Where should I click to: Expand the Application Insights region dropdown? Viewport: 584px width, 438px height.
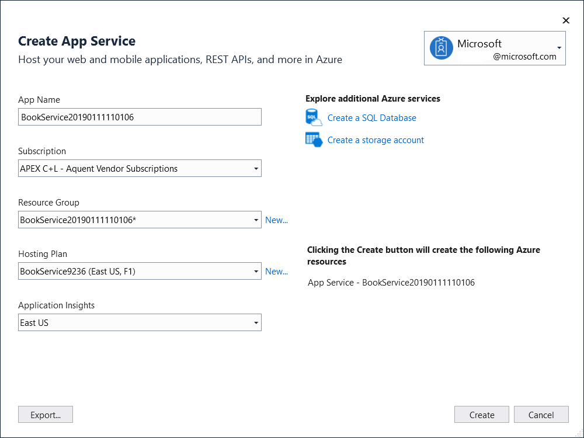tap(256, 322)
